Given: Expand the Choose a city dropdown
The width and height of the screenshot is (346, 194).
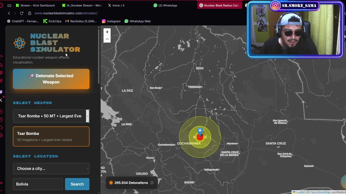Looking at the screenshot, I should pyautogui.click(x=51, y=168).
